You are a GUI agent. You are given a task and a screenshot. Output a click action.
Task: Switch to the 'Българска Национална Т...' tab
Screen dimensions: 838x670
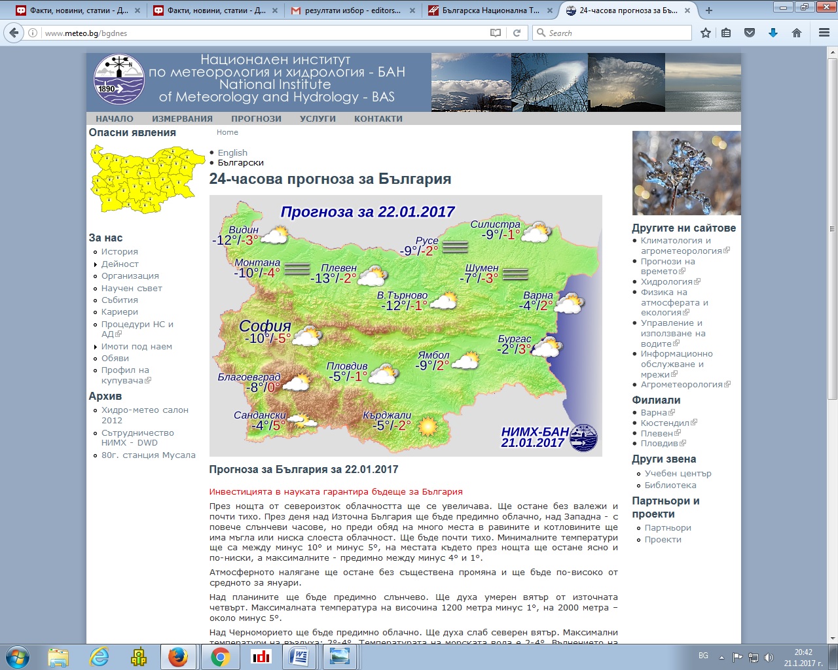pyautogui.click(x=490, y=10)
